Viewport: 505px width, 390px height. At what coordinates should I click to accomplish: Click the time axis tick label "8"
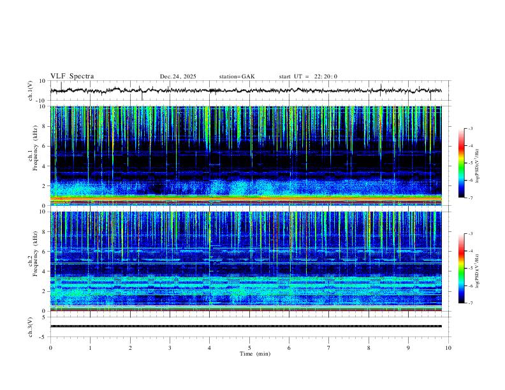coord(369,348)
